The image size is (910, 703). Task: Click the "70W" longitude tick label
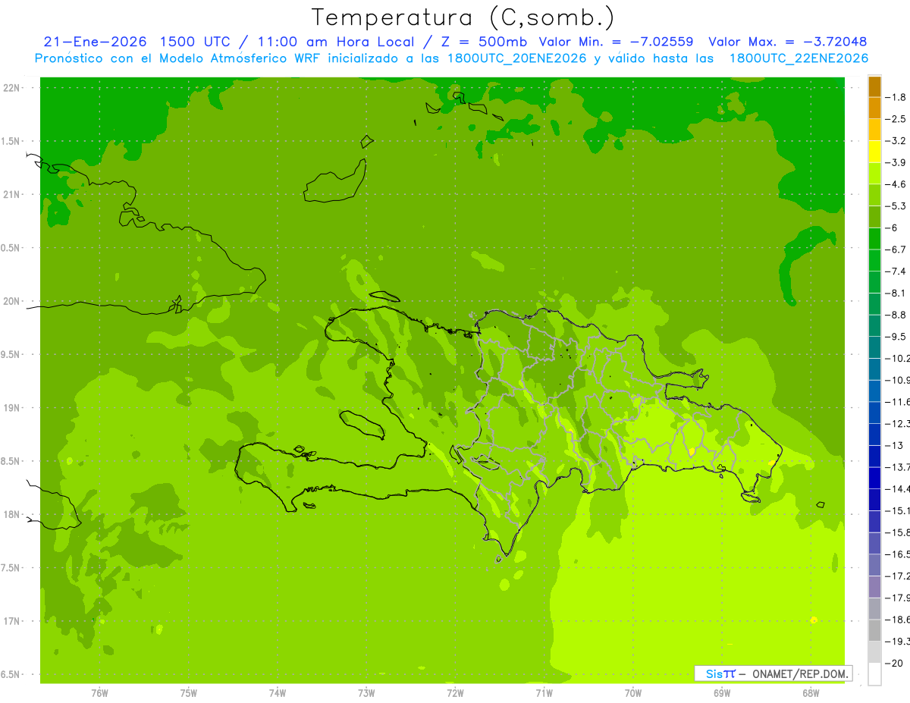(x=633, y=692)
